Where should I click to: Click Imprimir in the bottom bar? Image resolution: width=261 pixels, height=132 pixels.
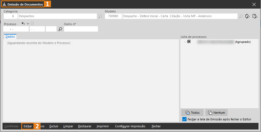click(103, 126)
